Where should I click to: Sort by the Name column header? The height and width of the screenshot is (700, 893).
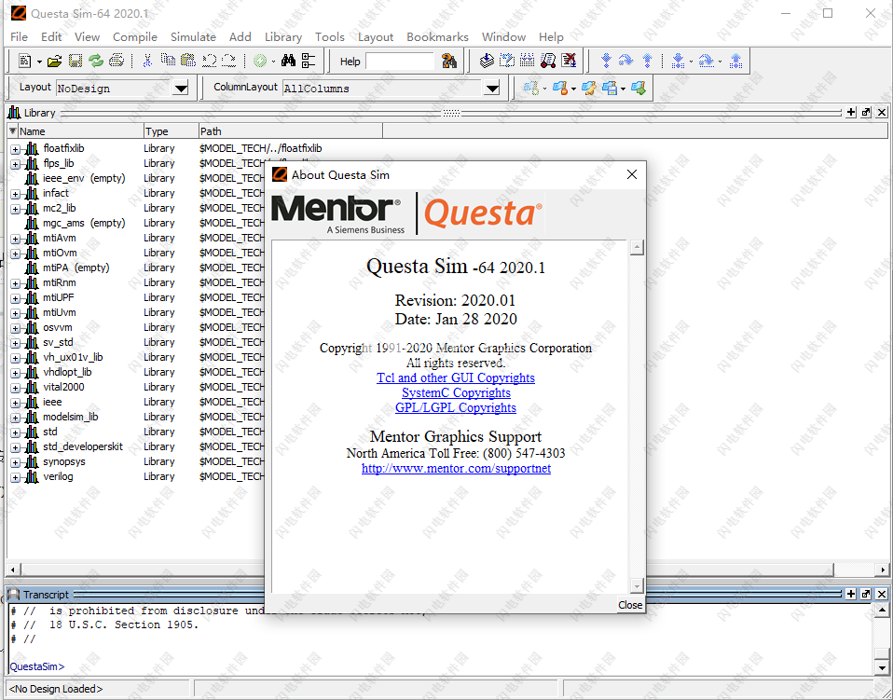tap(80, 131)
